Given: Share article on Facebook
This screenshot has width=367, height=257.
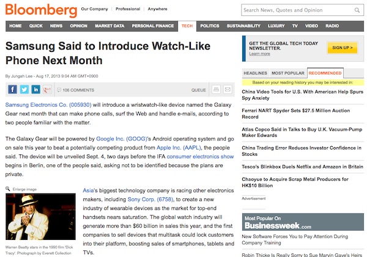Looking at the screenshot, I should coord(11,90).
